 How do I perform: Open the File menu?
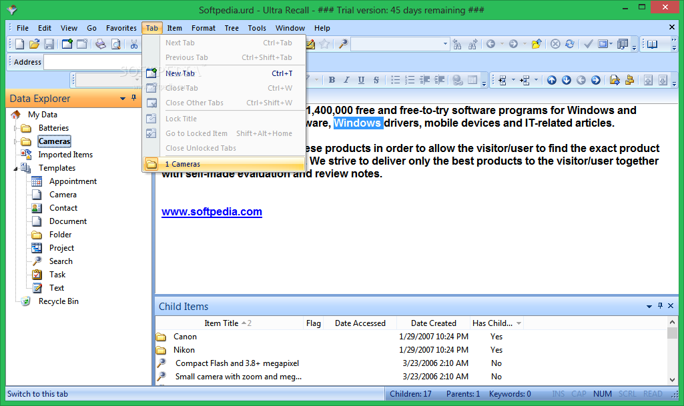click(x=23, y=28)
